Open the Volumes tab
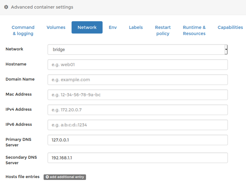Screen dimensions: 246x183 pyautogui.click(x=56, y=27)
